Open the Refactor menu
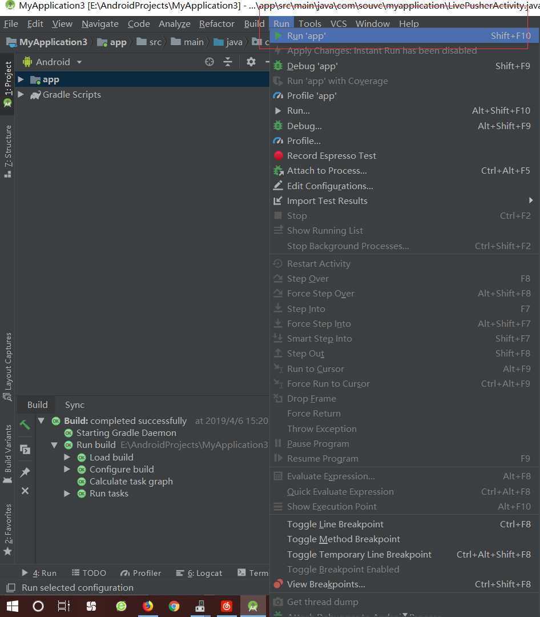This screenshot has height=617, width=540. 217,24
